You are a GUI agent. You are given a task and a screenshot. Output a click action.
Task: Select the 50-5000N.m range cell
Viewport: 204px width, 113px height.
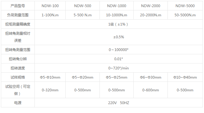(185, 15)
